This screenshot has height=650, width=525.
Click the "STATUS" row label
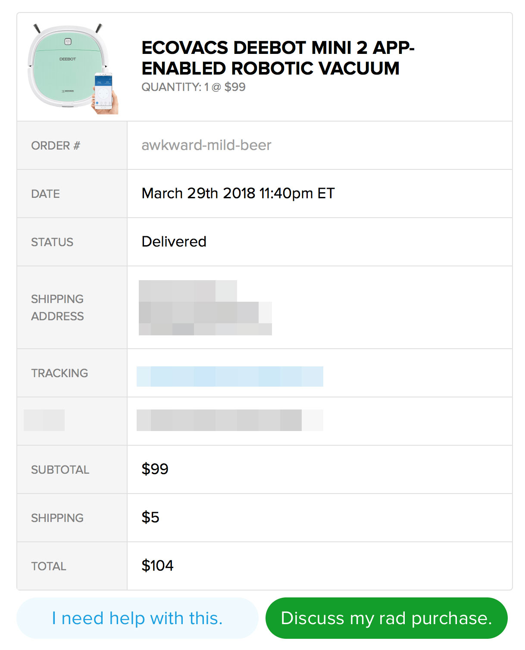(52, 242)
